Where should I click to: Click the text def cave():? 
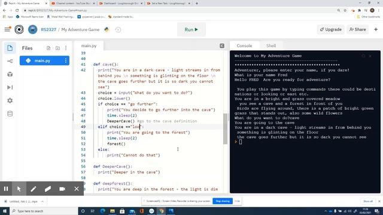point(106,64)
